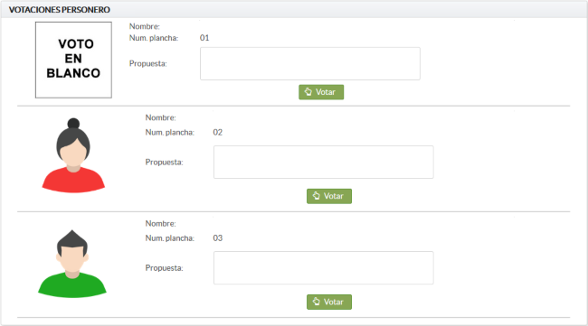Screen dimensions: 588x326
Task: Click the Nombre label of the blank vote
Action: [x=145, y=26]
